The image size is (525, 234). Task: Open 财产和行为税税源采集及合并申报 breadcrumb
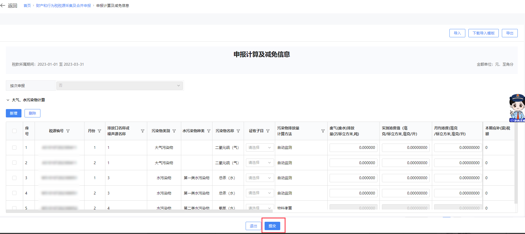coord(64,6)
